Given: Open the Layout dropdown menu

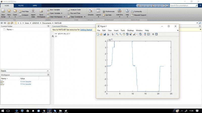Looking at the screenshot, I should [98, 13].
